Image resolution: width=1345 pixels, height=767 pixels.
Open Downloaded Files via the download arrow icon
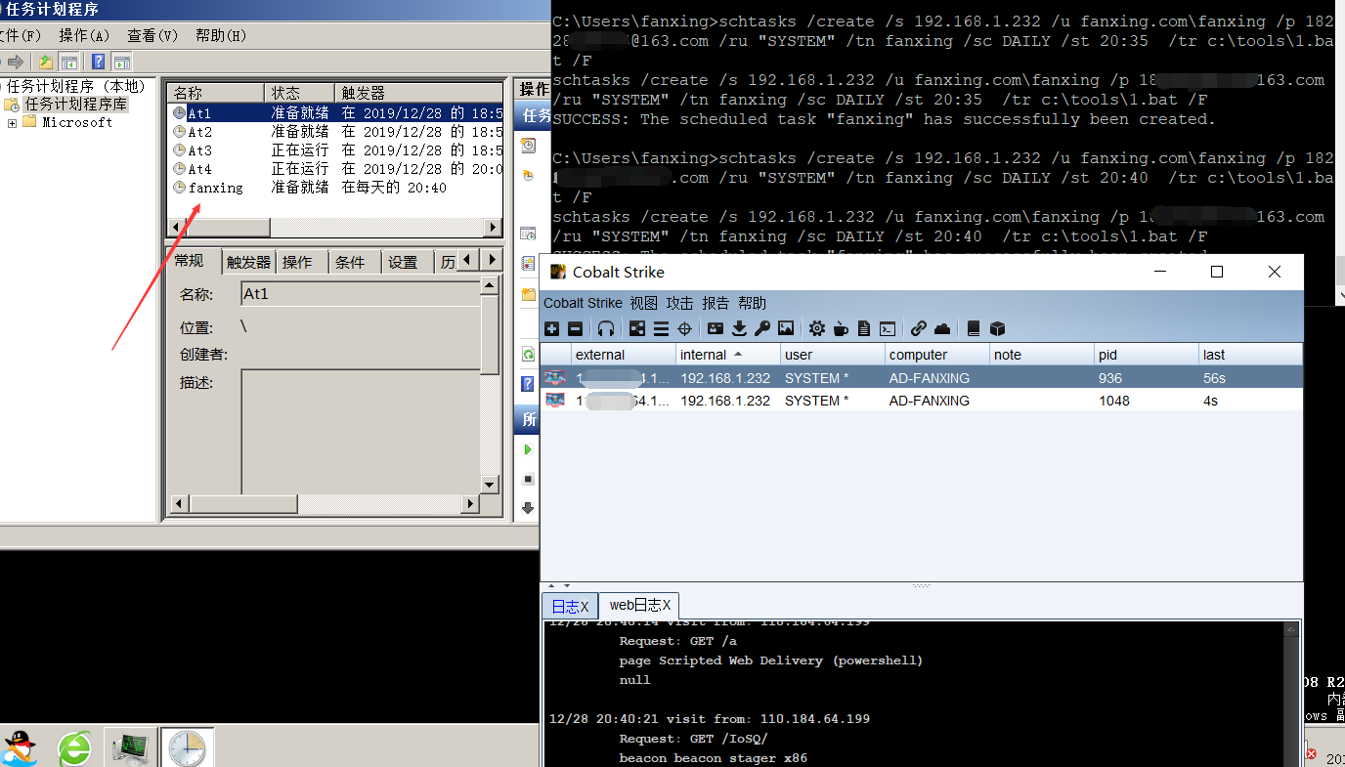coord(739,329)
